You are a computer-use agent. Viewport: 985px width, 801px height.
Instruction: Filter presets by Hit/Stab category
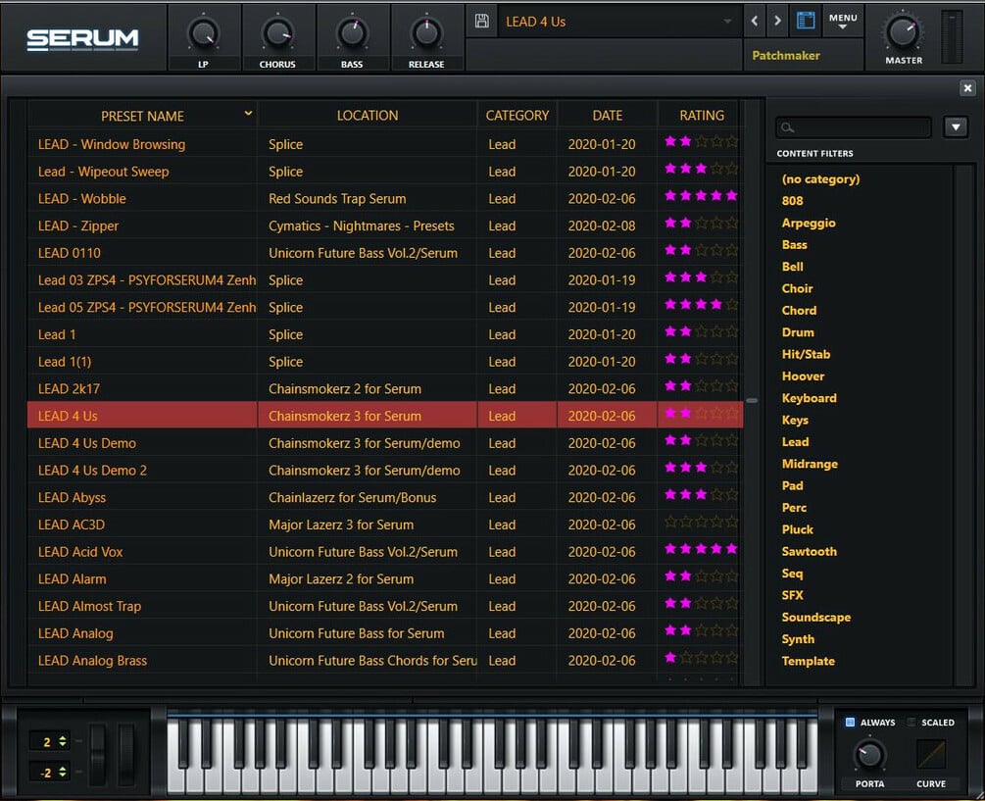806,354
